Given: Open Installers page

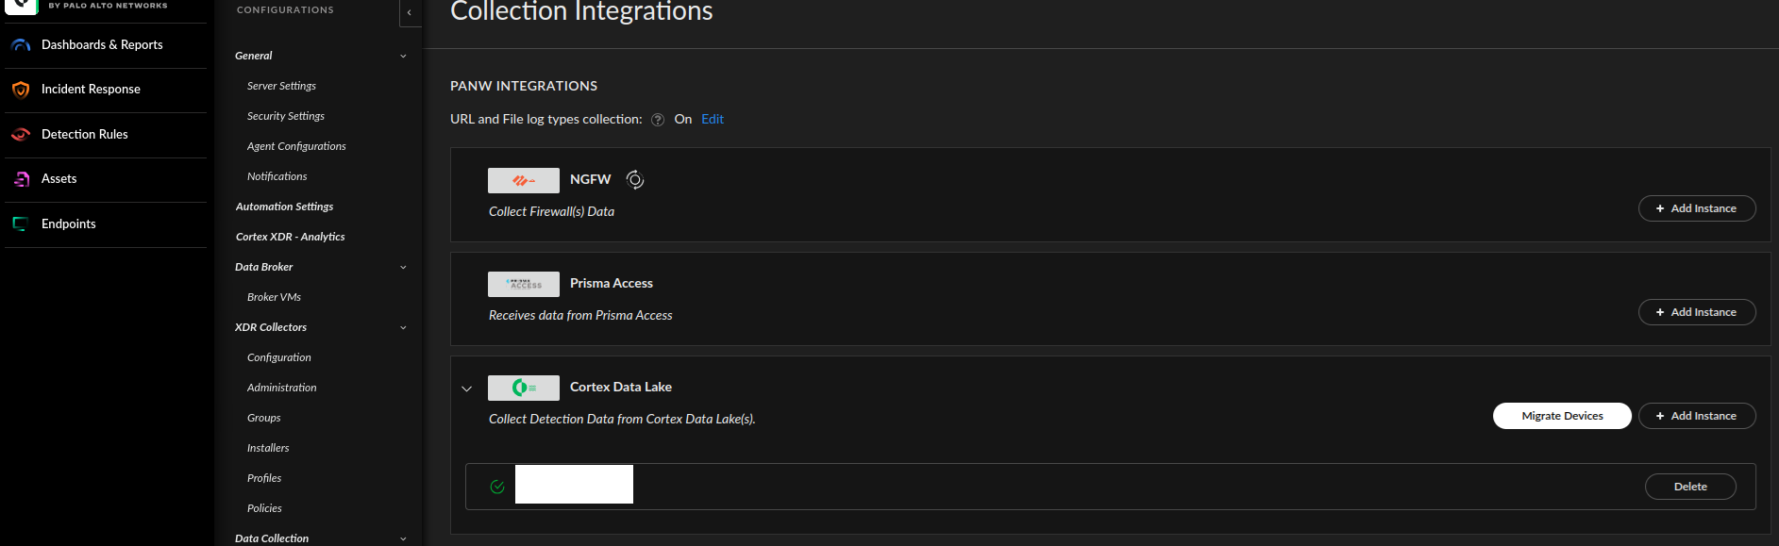Looking at the screenshot, I should tap(268, 448).
